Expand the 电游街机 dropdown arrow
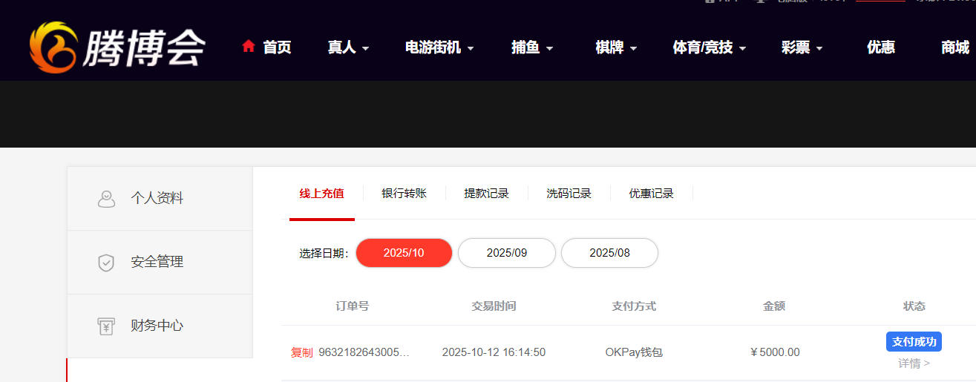976x382 pixels. [x=471, y=49]
